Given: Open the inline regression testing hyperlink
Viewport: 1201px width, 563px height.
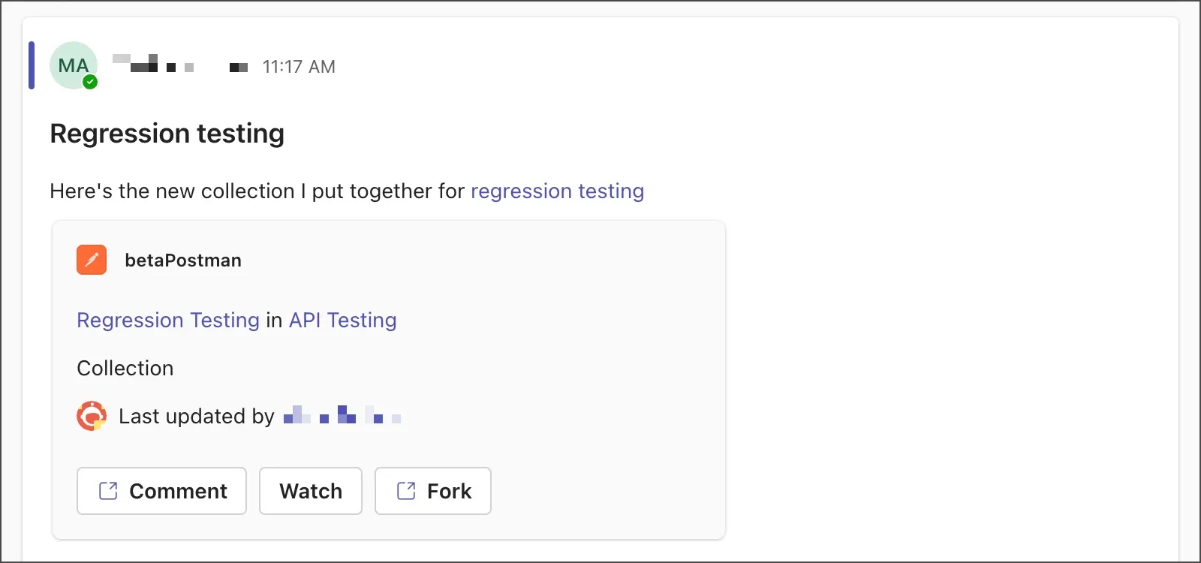Looking at the screenshot, I should pyautogui.click(x=557, y=191).
